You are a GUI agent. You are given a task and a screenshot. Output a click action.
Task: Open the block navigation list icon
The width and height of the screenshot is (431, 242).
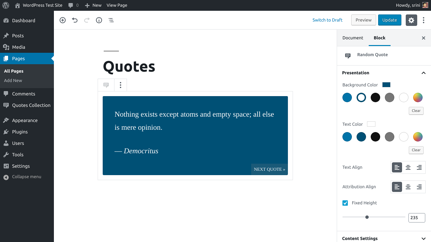(111, 20)
